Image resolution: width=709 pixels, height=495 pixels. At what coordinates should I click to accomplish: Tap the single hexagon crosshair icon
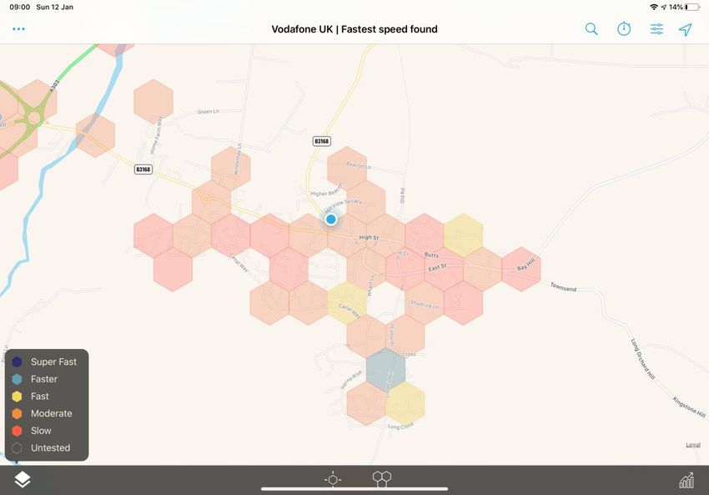tap(333, 479)
